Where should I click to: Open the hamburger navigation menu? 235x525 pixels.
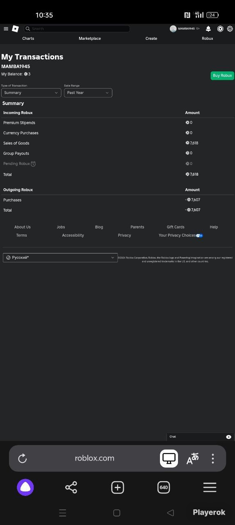pyautogui.click(x=6, y=29)
